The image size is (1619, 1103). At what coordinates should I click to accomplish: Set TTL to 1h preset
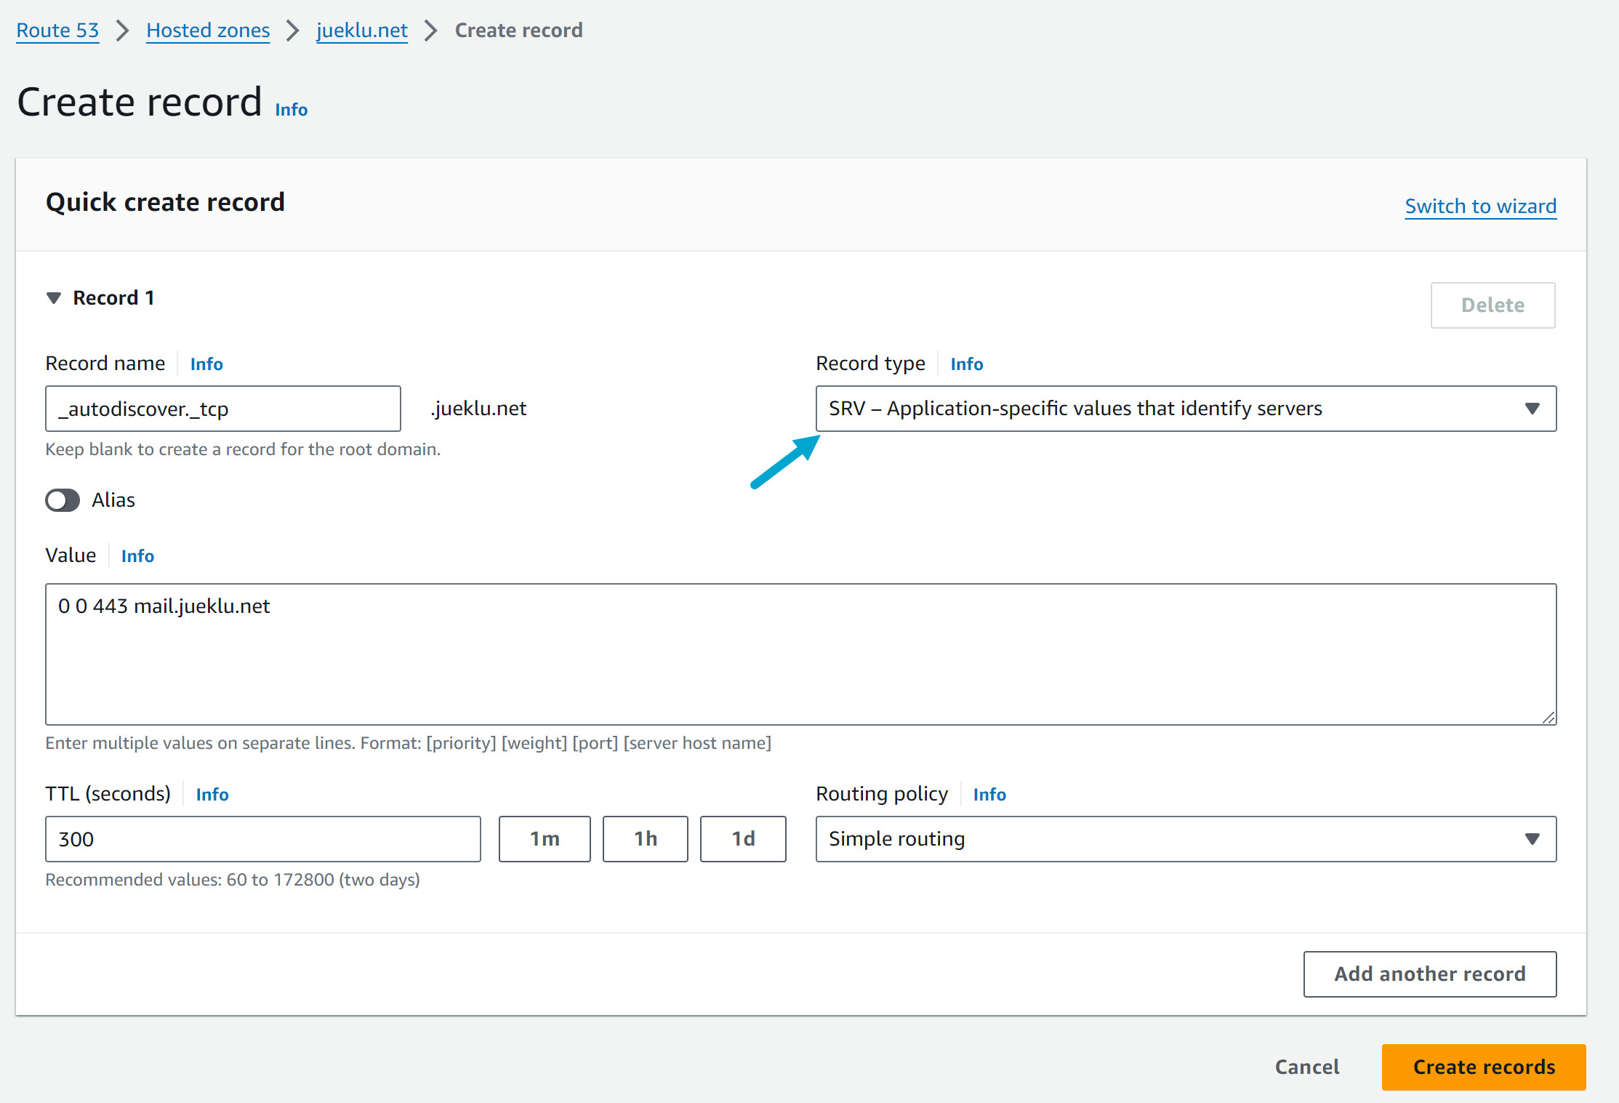645,839
